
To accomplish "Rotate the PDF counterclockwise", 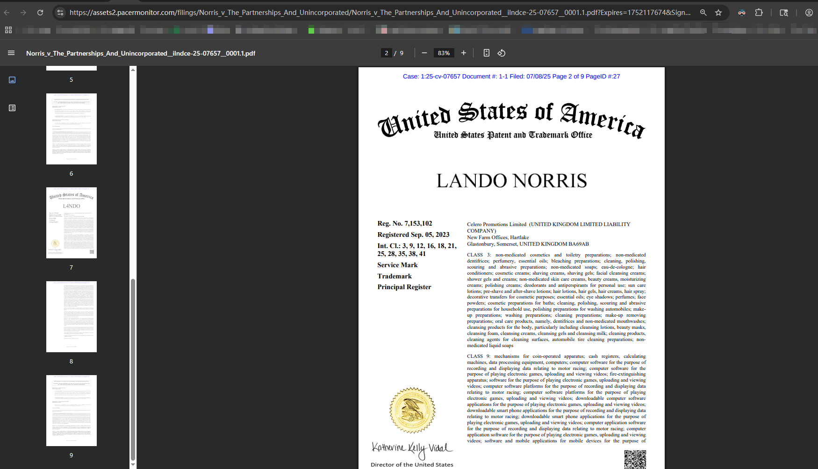I will [x=502, y=53].
